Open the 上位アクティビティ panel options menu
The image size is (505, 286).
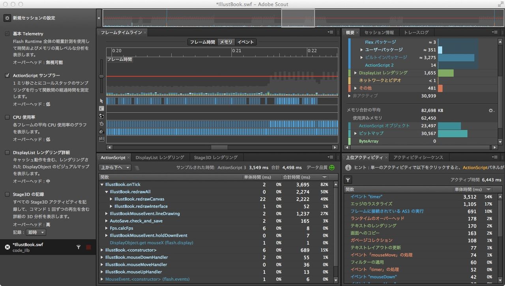(x=495, y=157)
